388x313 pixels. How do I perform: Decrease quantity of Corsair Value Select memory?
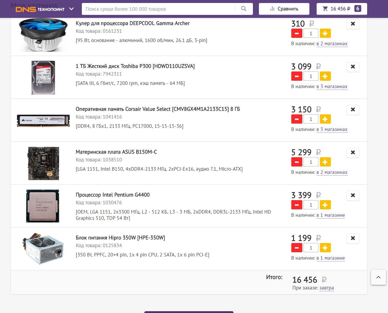tap(297, 119)
